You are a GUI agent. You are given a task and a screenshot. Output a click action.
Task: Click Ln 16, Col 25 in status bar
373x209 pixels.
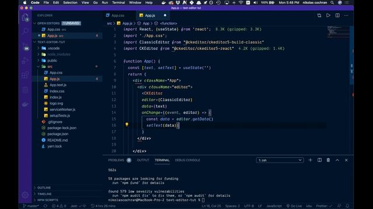[211, 206]
